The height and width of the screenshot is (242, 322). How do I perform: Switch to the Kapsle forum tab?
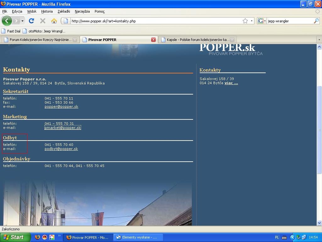coord(197,40)
